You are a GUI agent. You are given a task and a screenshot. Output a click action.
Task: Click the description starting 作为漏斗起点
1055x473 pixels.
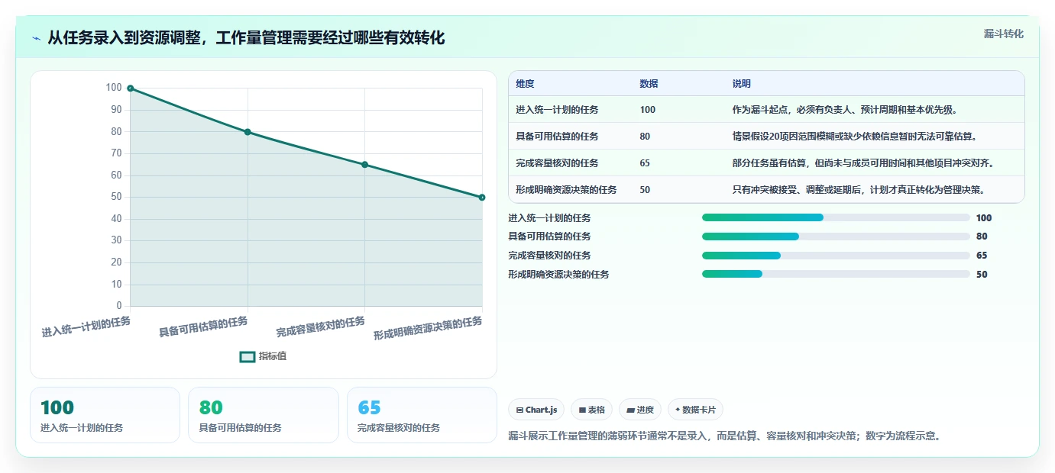point(845,110)
